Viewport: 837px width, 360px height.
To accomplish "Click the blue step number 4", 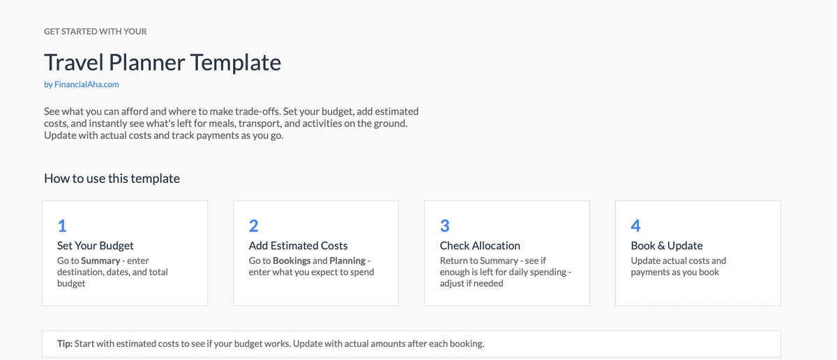I will 635,225.
